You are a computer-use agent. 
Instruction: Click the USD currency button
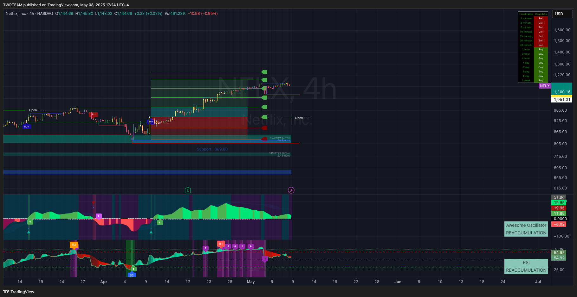tap(562, 14)
